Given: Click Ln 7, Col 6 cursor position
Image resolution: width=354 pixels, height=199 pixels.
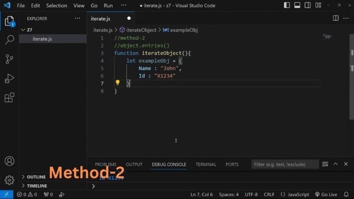Looking at the screenshot, I should click(201, 195).
